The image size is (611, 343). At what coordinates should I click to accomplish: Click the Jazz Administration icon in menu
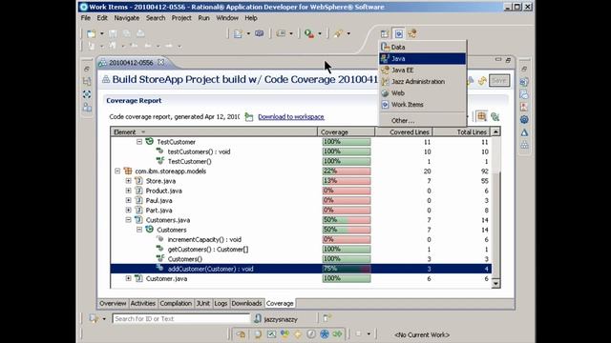385,82
